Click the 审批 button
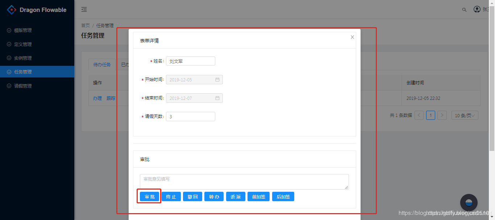 pyautogui.click(x=150, y=196)
